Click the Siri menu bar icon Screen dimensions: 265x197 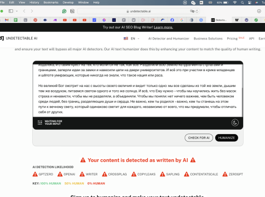click(257, 3)
